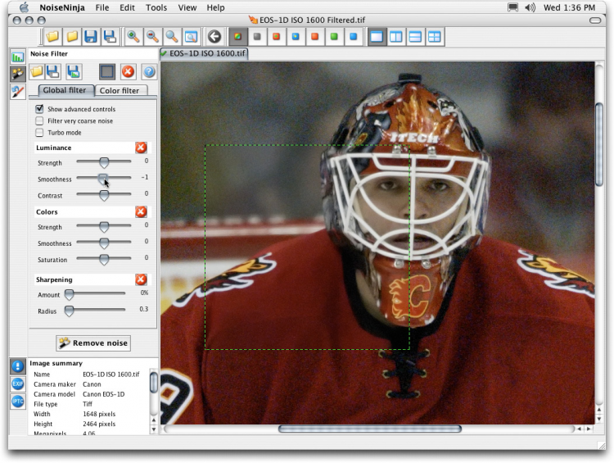Click the zoom in magnifier icon
Image resolution: width=614 pixels, height=463 pixels.
click(133, 37)
